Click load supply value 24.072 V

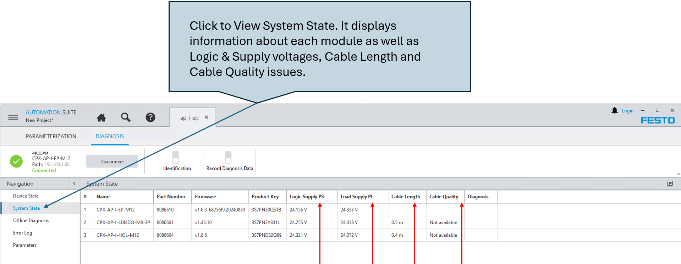click(x=349, y=235)
